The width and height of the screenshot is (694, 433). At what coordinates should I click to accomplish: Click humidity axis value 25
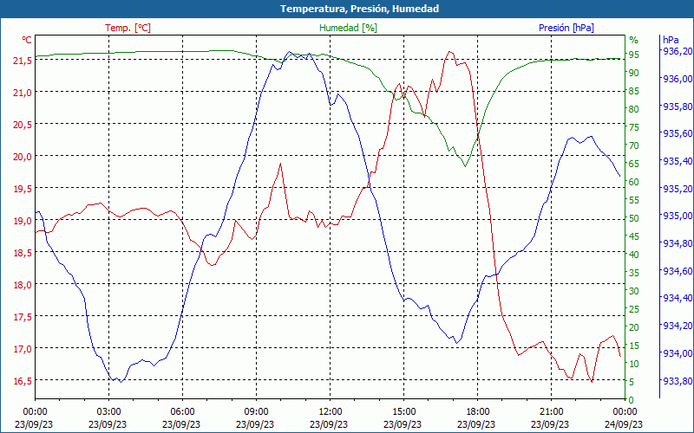[x=634, y=309]
